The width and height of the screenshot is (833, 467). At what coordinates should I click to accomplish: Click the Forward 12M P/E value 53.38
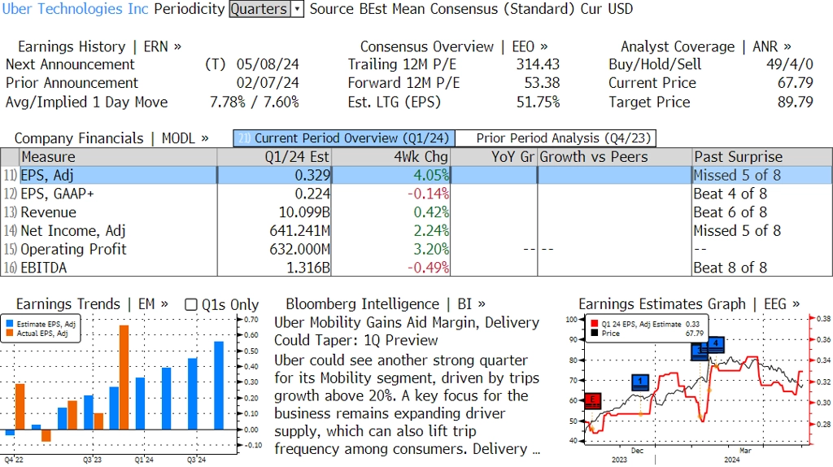542,83
